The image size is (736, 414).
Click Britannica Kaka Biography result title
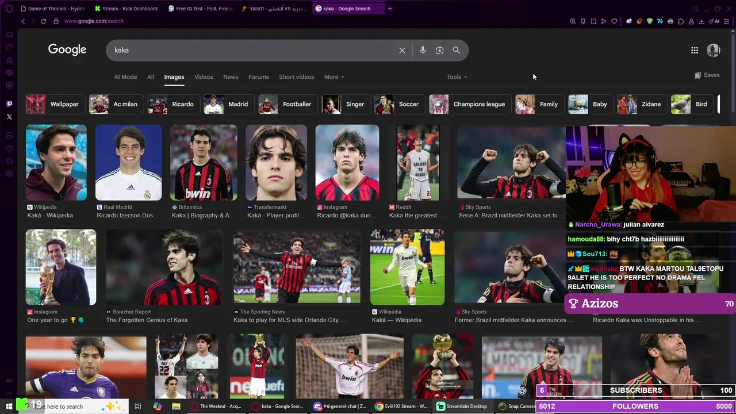point(203,216)
